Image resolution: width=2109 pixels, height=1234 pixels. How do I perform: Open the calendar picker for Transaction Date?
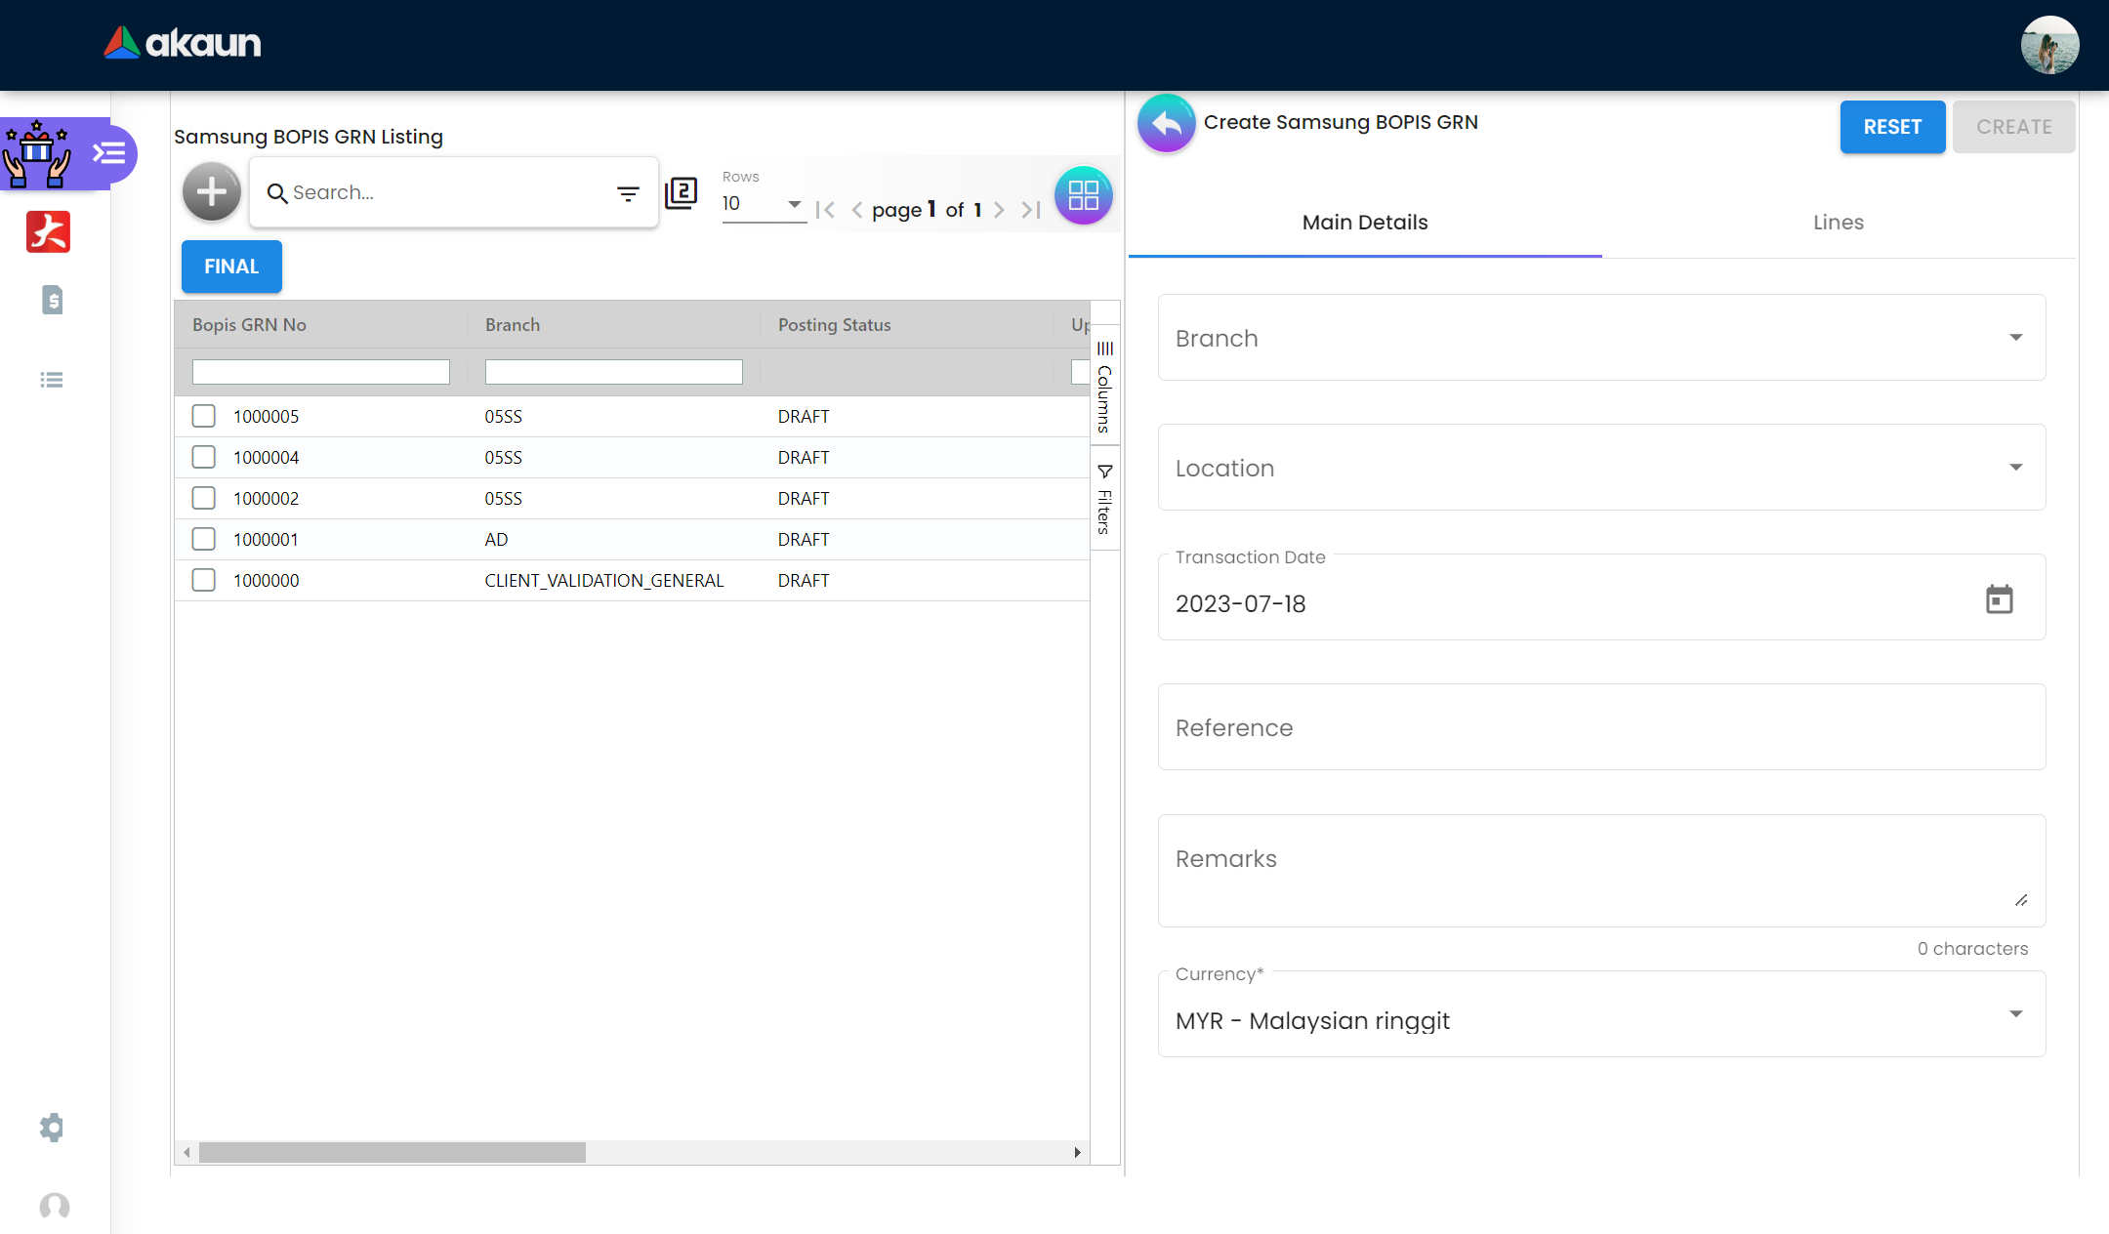(1999, 598)
